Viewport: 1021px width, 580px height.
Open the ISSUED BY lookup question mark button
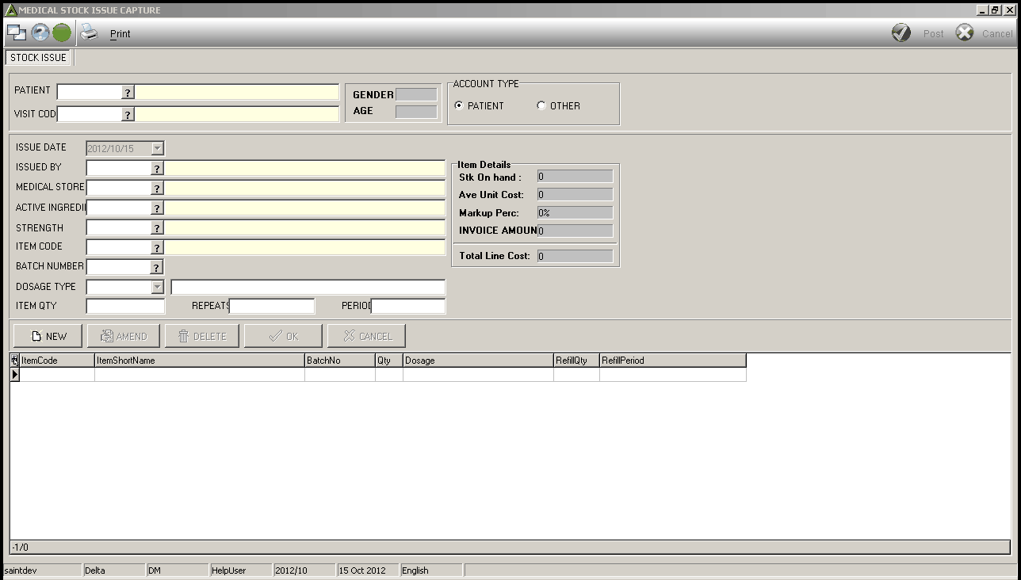pos(157,169)
